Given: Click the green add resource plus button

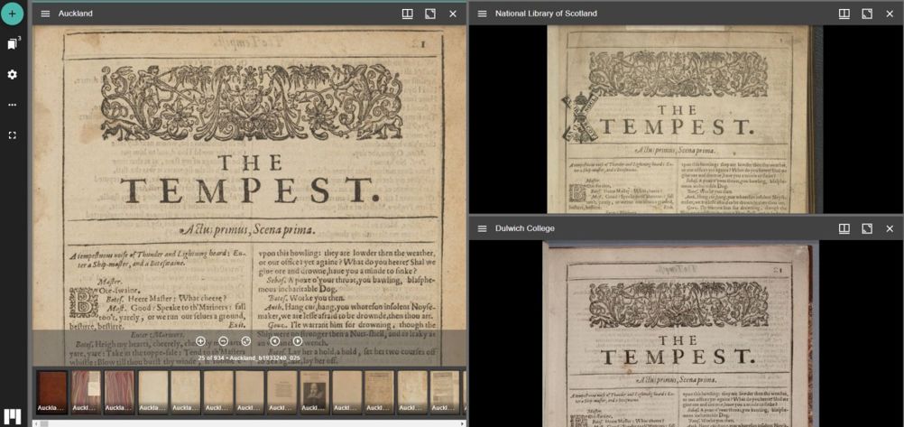Looking at the screenshot, I should coord(12,14).
